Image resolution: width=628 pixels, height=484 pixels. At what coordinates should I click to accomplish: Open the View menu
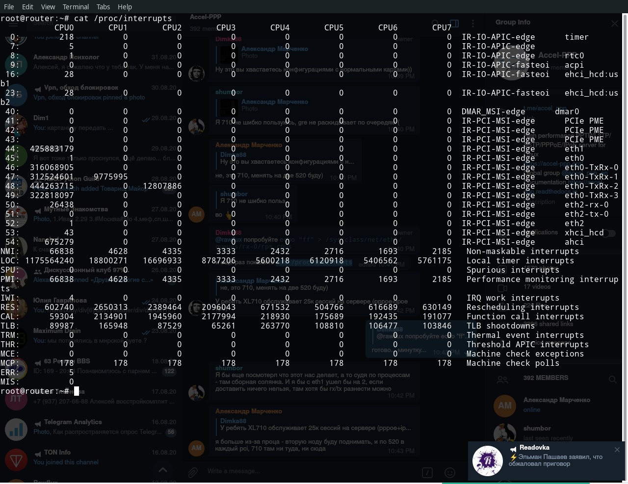[48, 7]
